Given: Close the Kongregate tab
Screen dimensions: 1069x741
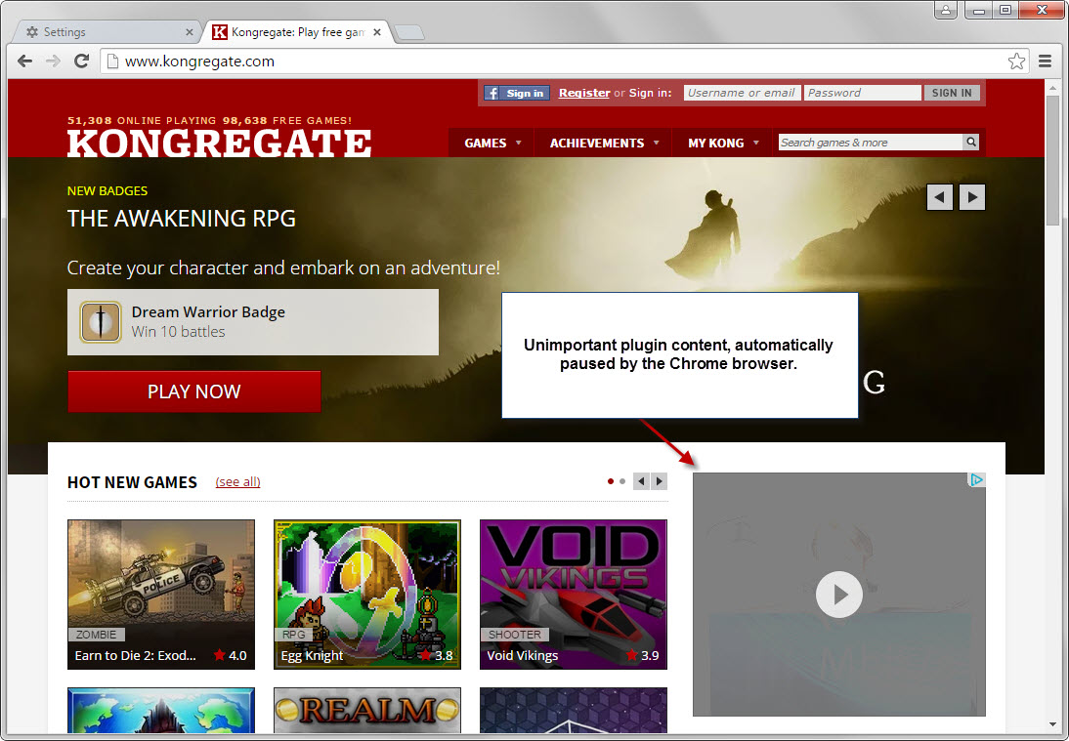Looking at the screenshot, I should 377,32.
